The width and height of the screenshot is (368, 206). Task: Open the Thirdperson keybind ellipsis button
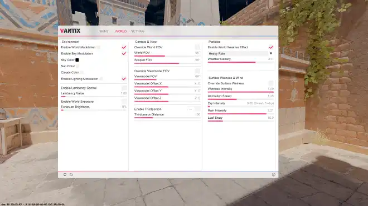pyautogui.click(x=190, y=109)
